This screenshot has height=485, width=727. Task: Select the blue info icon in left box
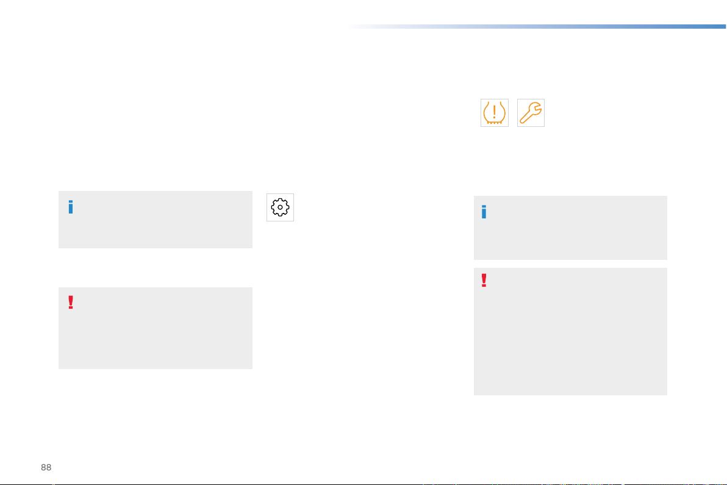pos(71,207)
